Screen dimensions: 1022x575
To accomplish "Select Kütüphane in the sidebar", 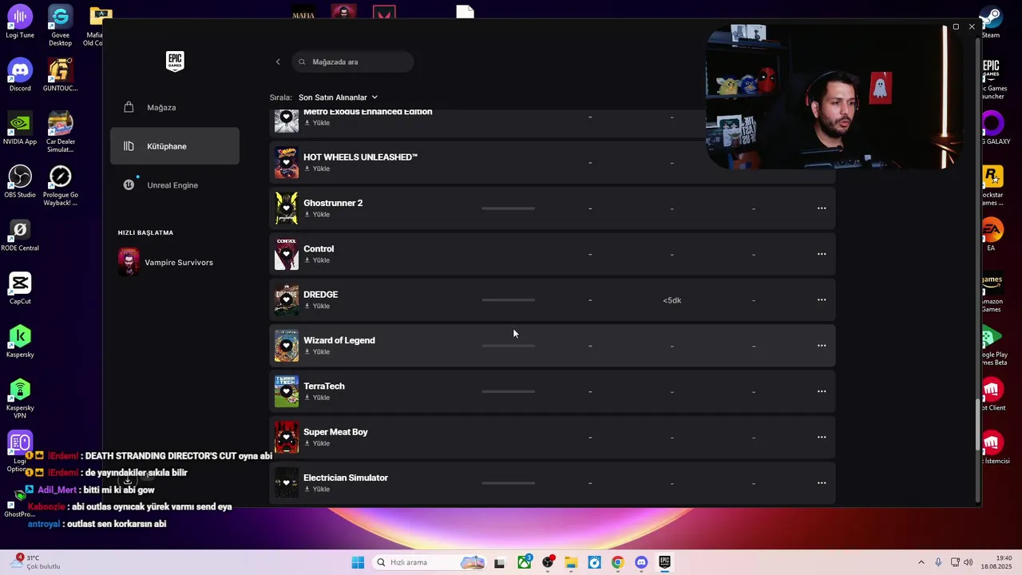I will [175, 146].
